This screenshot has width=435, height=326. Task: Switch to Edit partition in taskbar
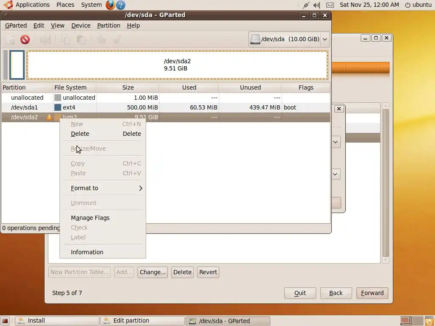[143, 321]
